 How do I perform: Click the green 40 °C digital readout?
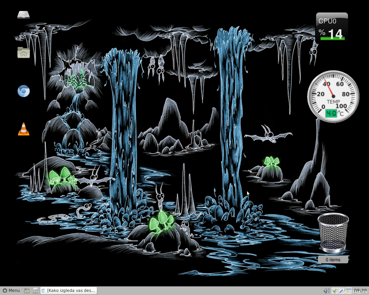click(x=331, y=113)
